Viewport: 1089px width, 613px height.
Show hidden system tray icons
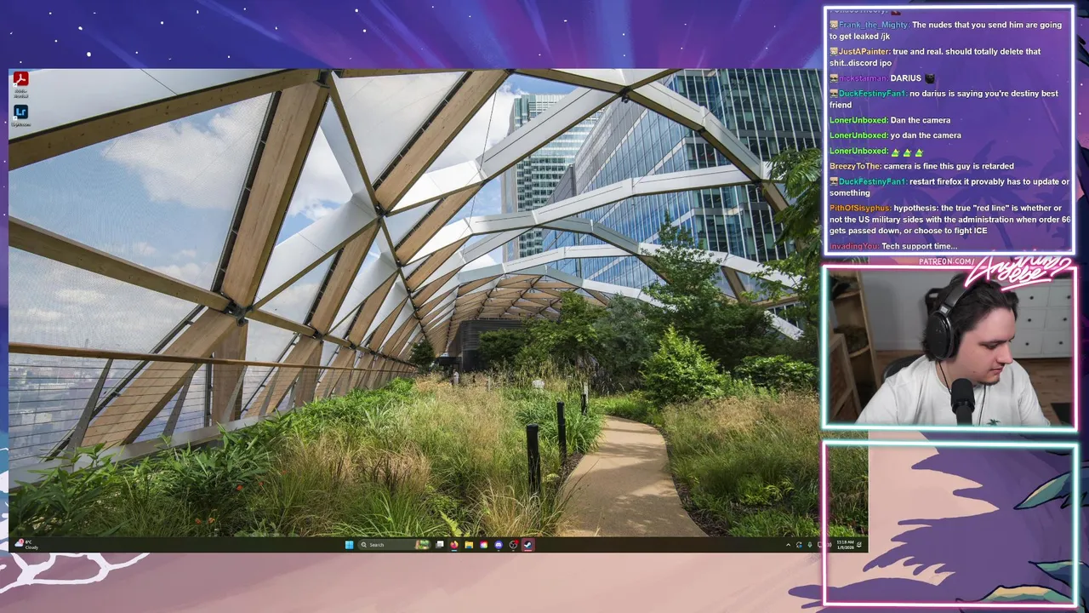pyautogui.click(x=788, y=545)
